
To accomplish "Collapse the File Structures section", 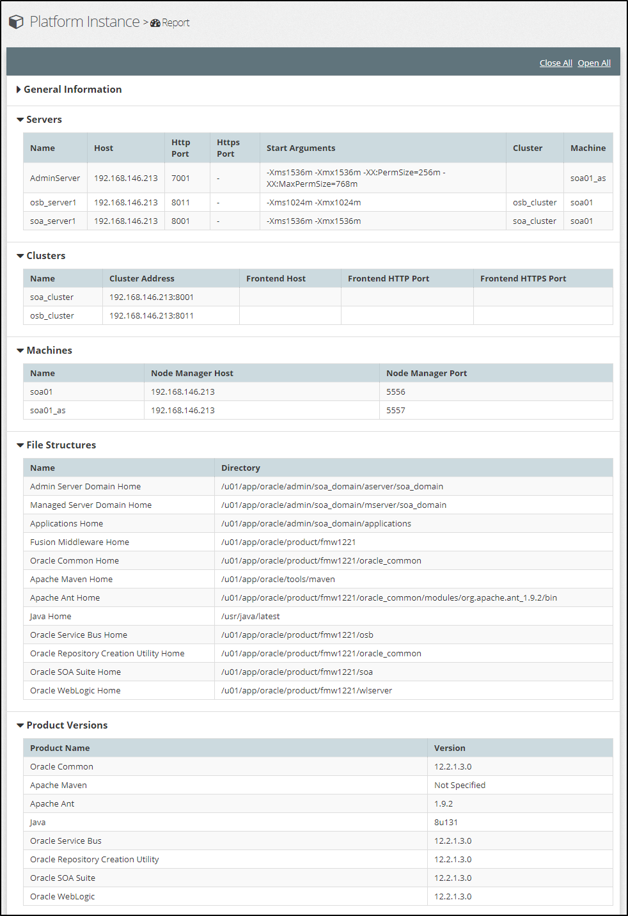I will 20,445.
